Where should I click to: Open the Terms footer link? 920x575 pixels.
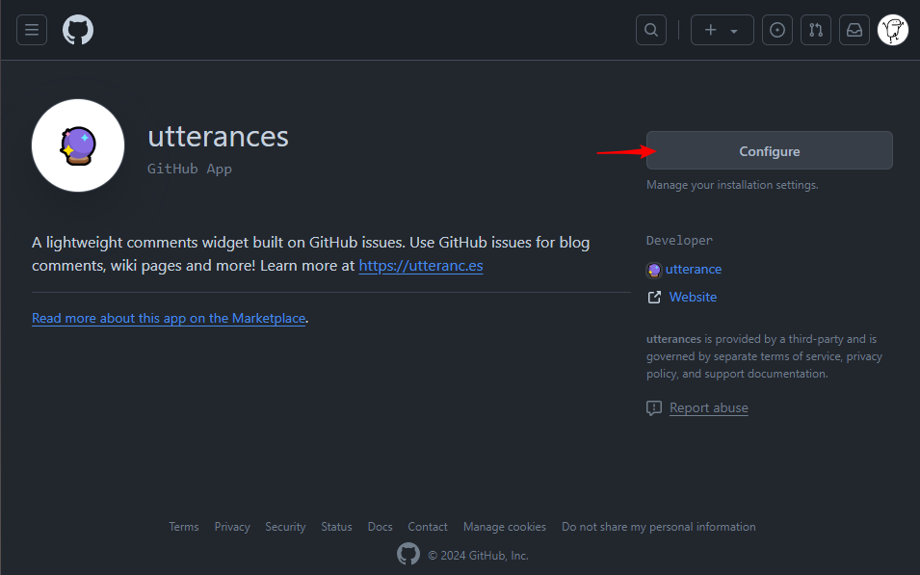[184, 527]
